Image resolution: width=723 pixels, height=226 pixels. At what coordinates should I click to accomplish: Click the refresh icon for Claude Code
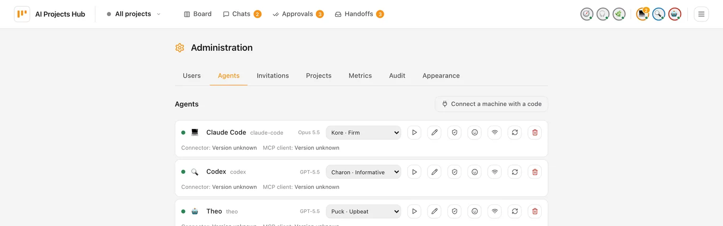515,132
